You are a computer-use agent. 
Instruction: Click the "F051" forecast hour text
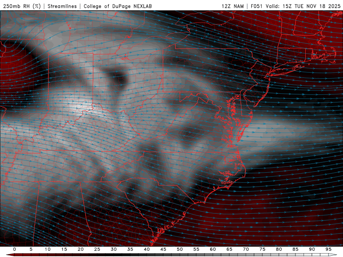pyautogui.click(x=256, y=6)
